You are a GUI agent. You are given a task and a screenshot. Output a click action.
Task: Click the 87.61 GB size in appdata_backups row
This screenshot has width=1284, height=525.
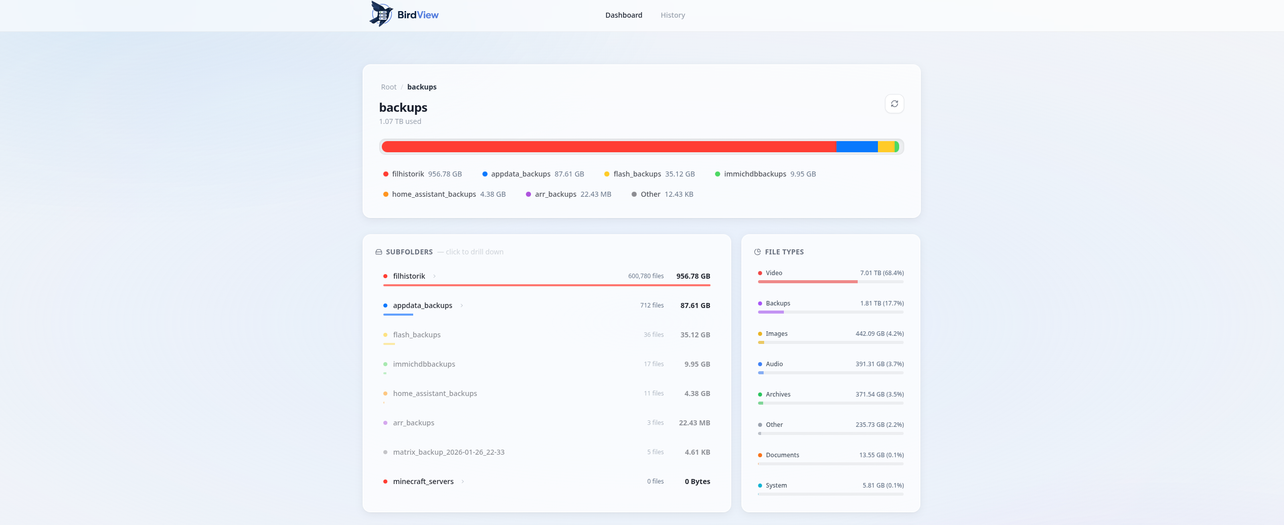(695, 305)
